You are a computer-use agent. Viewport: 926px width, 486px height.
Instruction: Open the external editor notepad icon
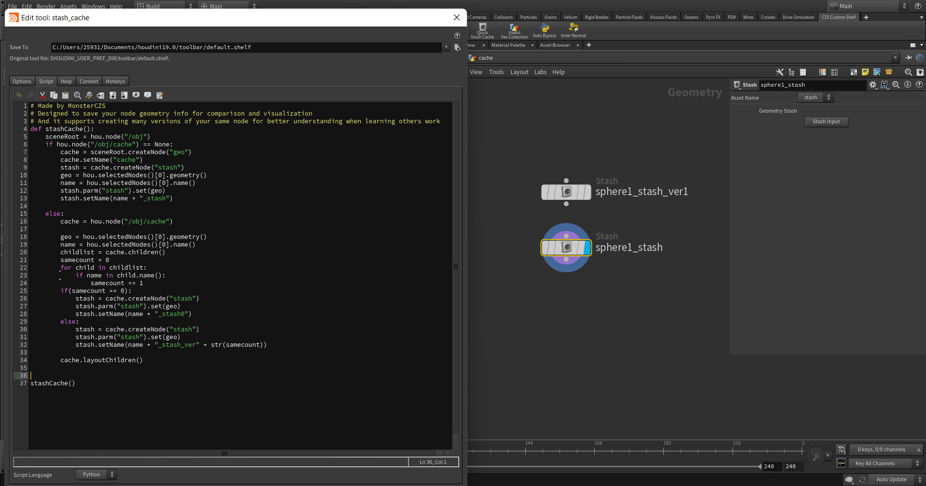tap(160, 95)
